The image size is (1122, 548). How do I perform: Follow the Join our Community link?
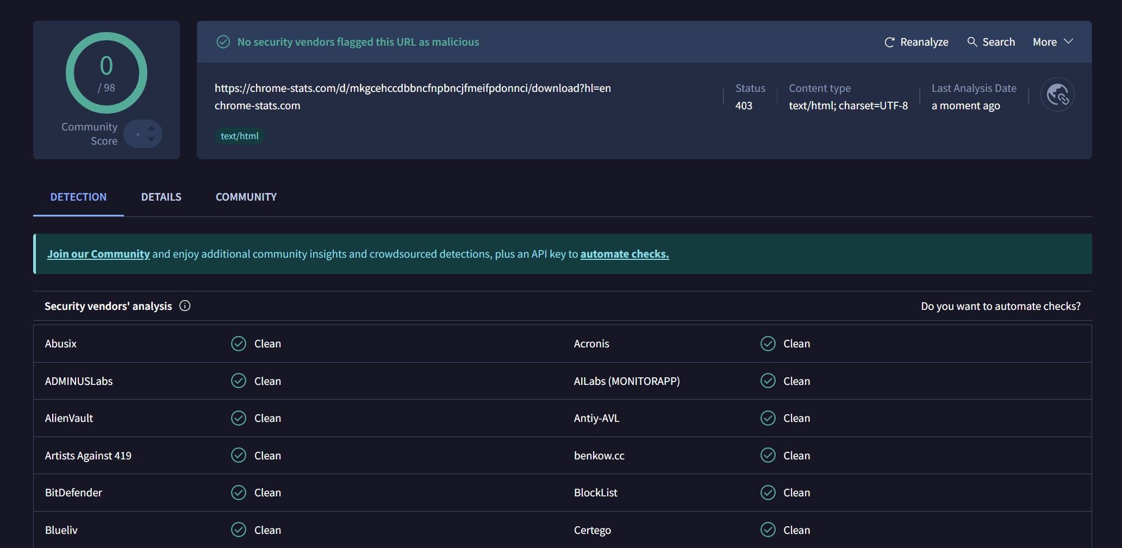tap(98, 254)
